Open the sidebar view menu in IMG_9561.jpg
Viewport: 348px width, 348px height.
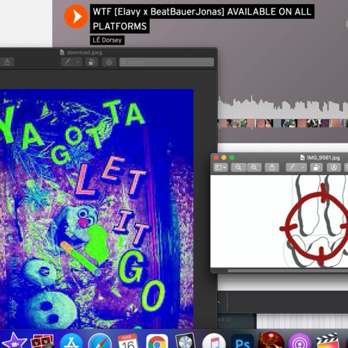(221, 167)
